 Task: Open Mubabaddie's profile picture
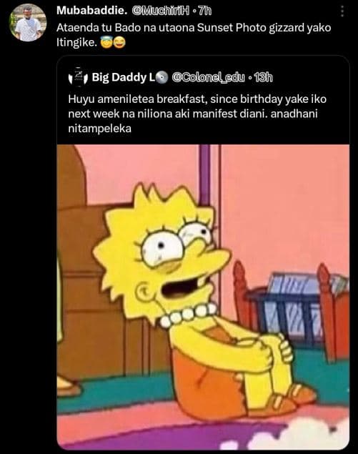click(28, 23)
